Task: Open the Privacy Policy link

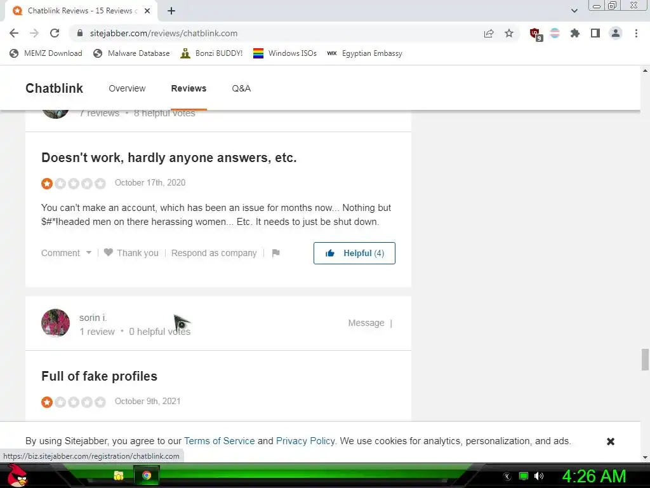Action: coord(305,441)
